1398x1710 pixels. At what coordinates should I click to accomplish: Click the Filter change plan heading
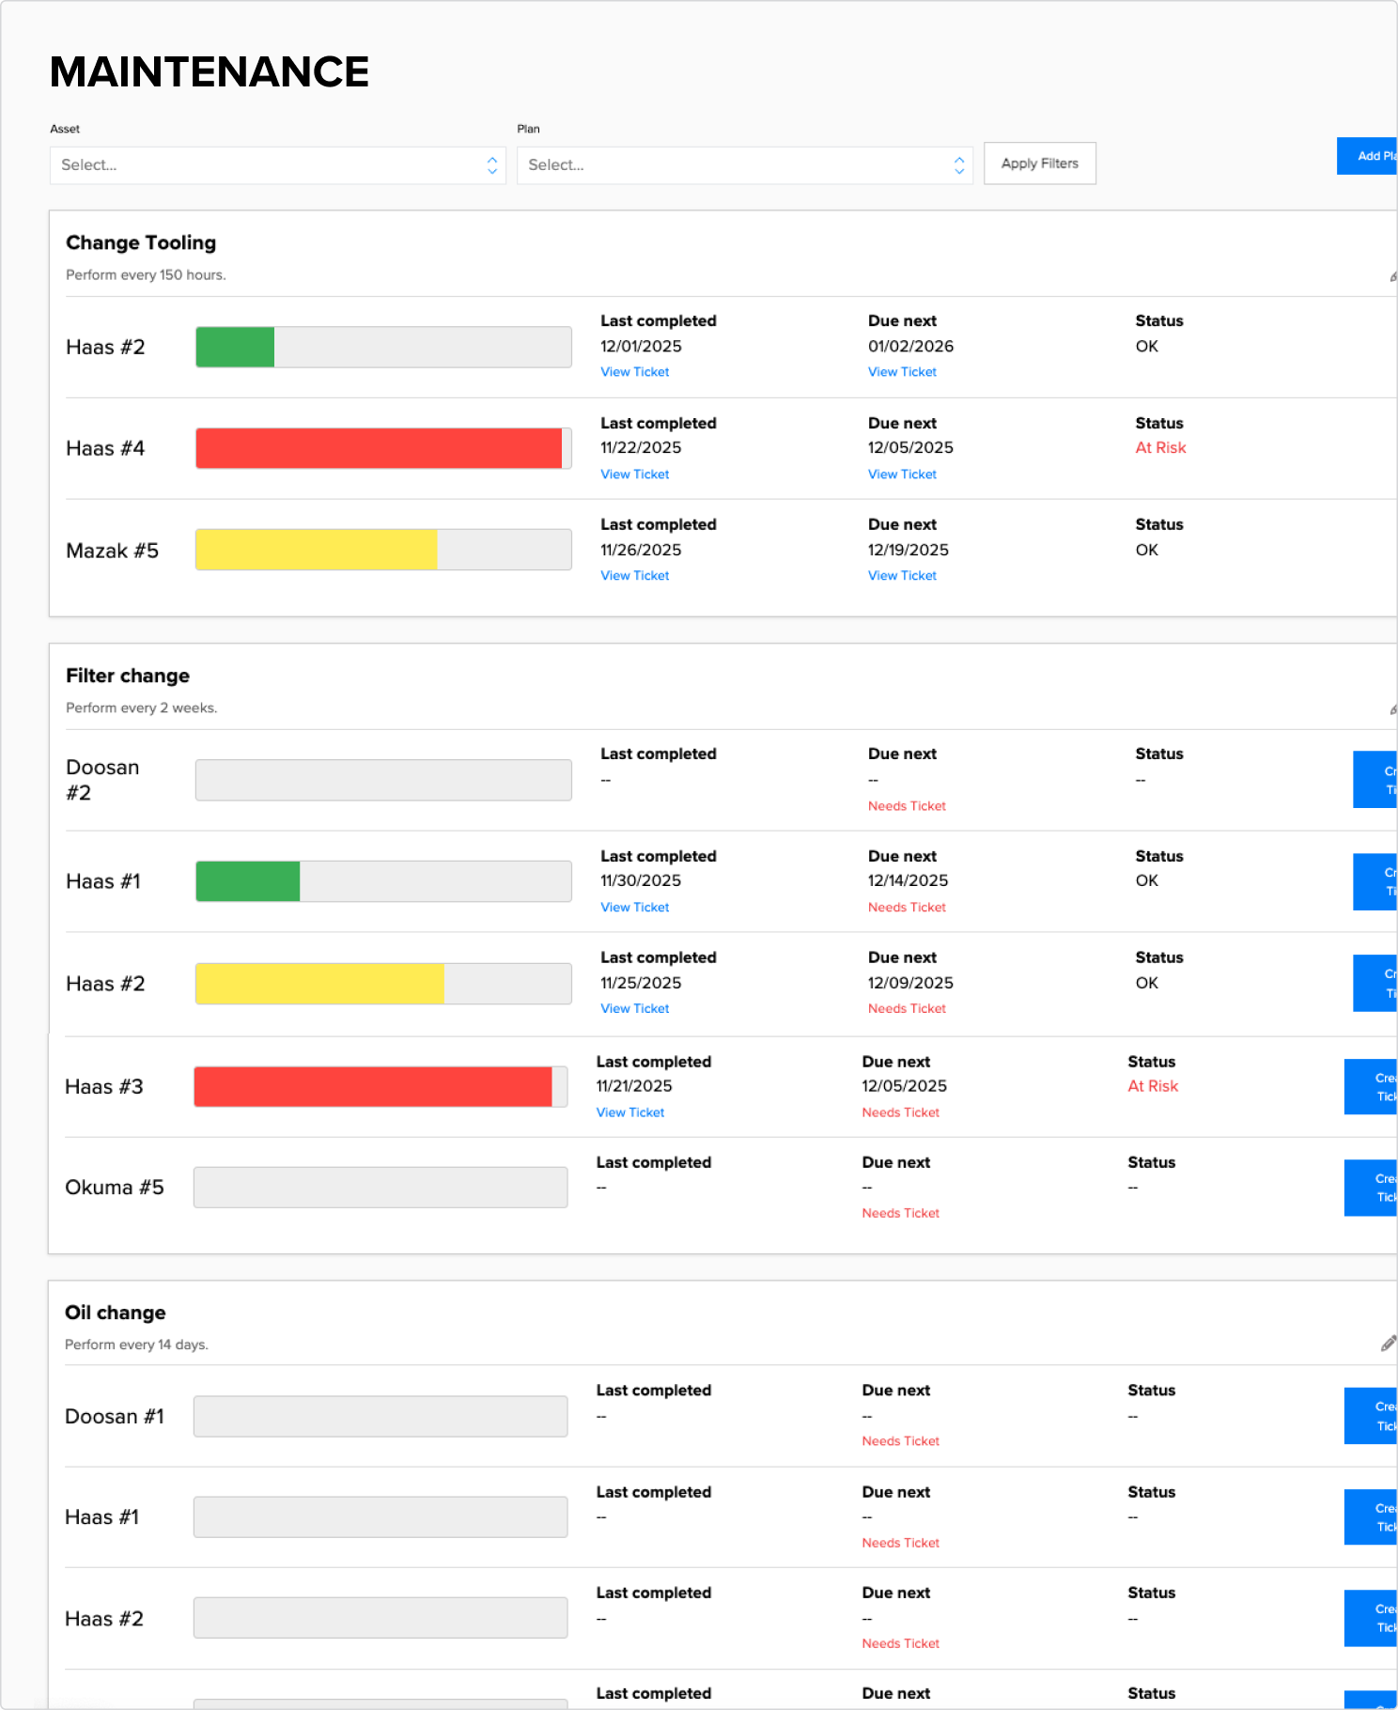[128, 676]
